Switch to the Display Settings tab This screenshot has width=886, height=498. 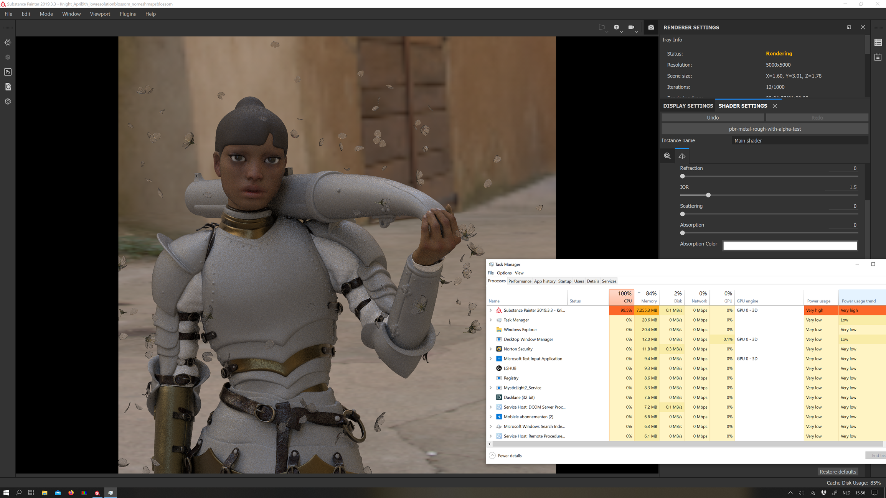pos(688,106)
